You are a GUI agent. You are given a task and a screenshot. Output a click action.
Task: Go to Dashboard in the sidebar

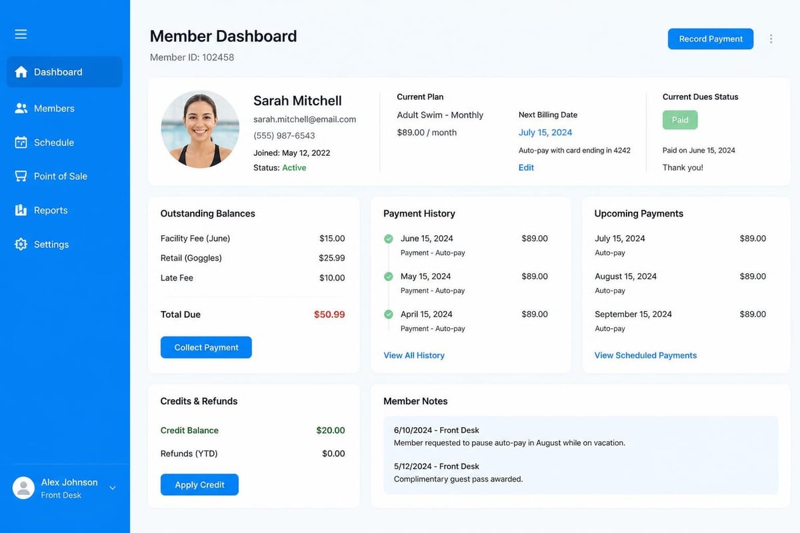click(x=65, y=72)
